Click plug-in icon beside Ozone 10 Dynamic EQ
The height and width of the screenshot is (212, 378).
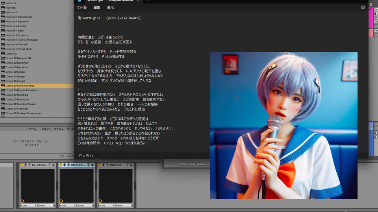point(3,58)
